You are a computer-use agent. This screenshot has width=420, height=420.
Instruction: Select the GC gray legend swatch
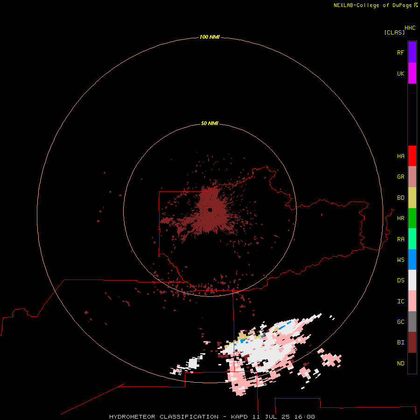click(x=412, y=322)
